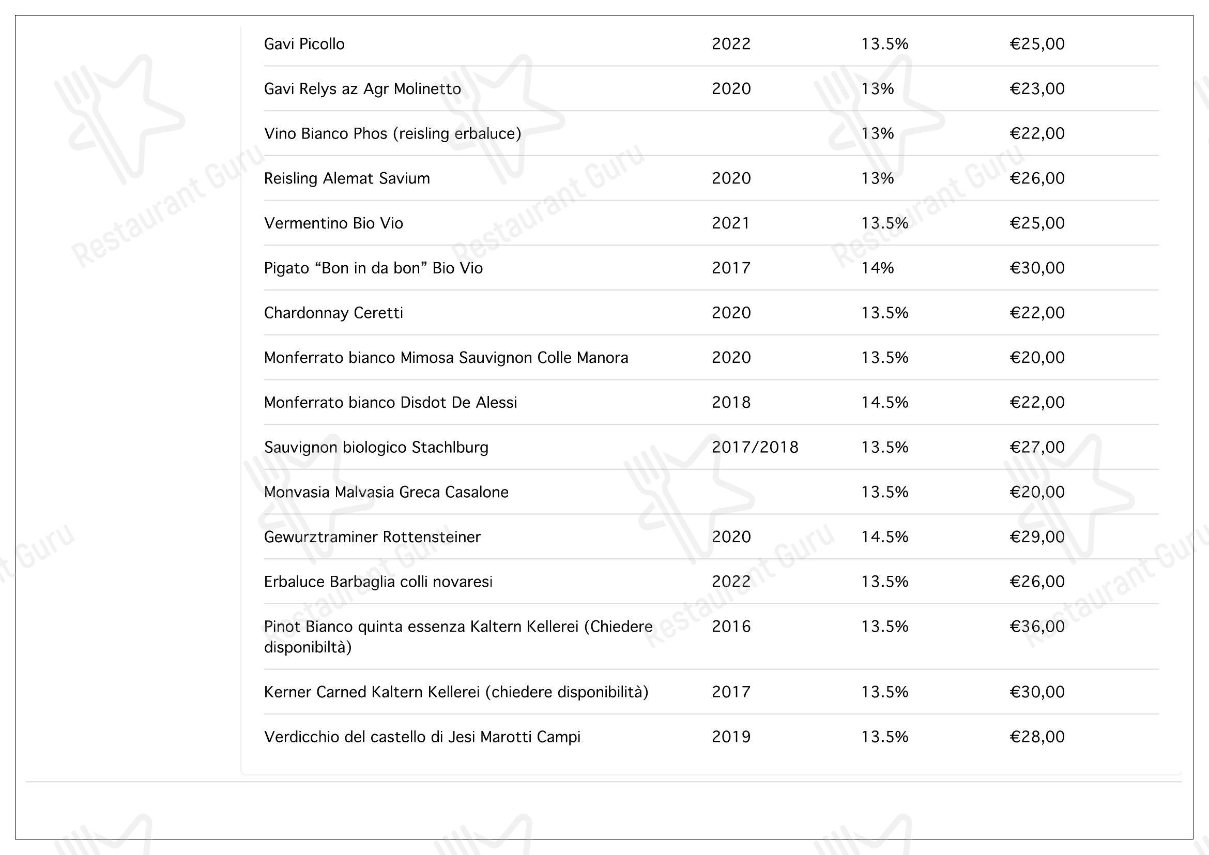Click Monferrato bianco Disdot De Alessi entry

(390, 402)
